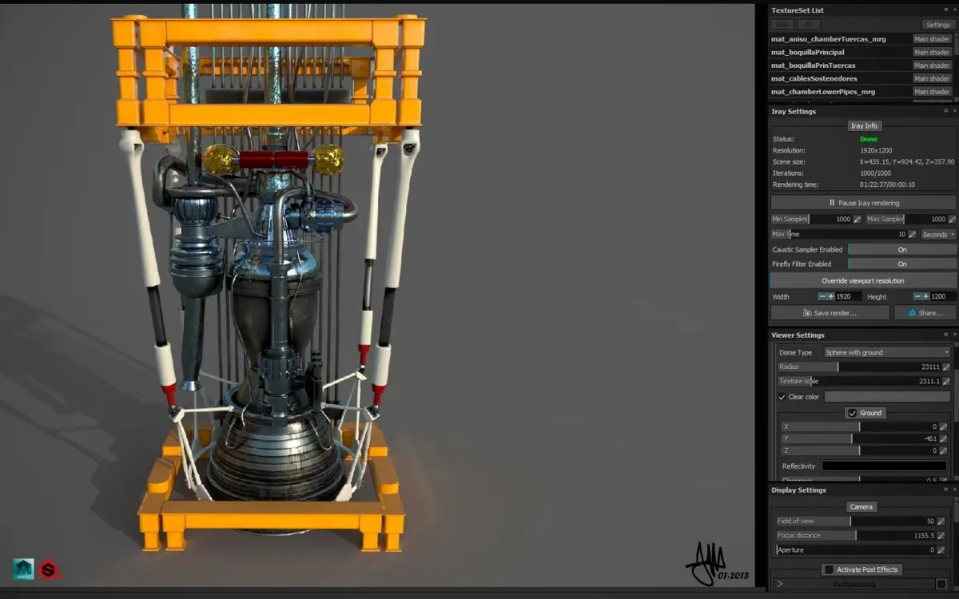Click the pencil icon for Ground Y
959x599 pixels.
tap(943, 438)
